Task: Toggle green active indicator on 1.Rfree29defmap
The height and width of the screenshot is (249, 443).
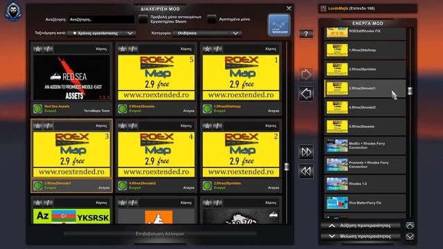Action: pos(207,109)
